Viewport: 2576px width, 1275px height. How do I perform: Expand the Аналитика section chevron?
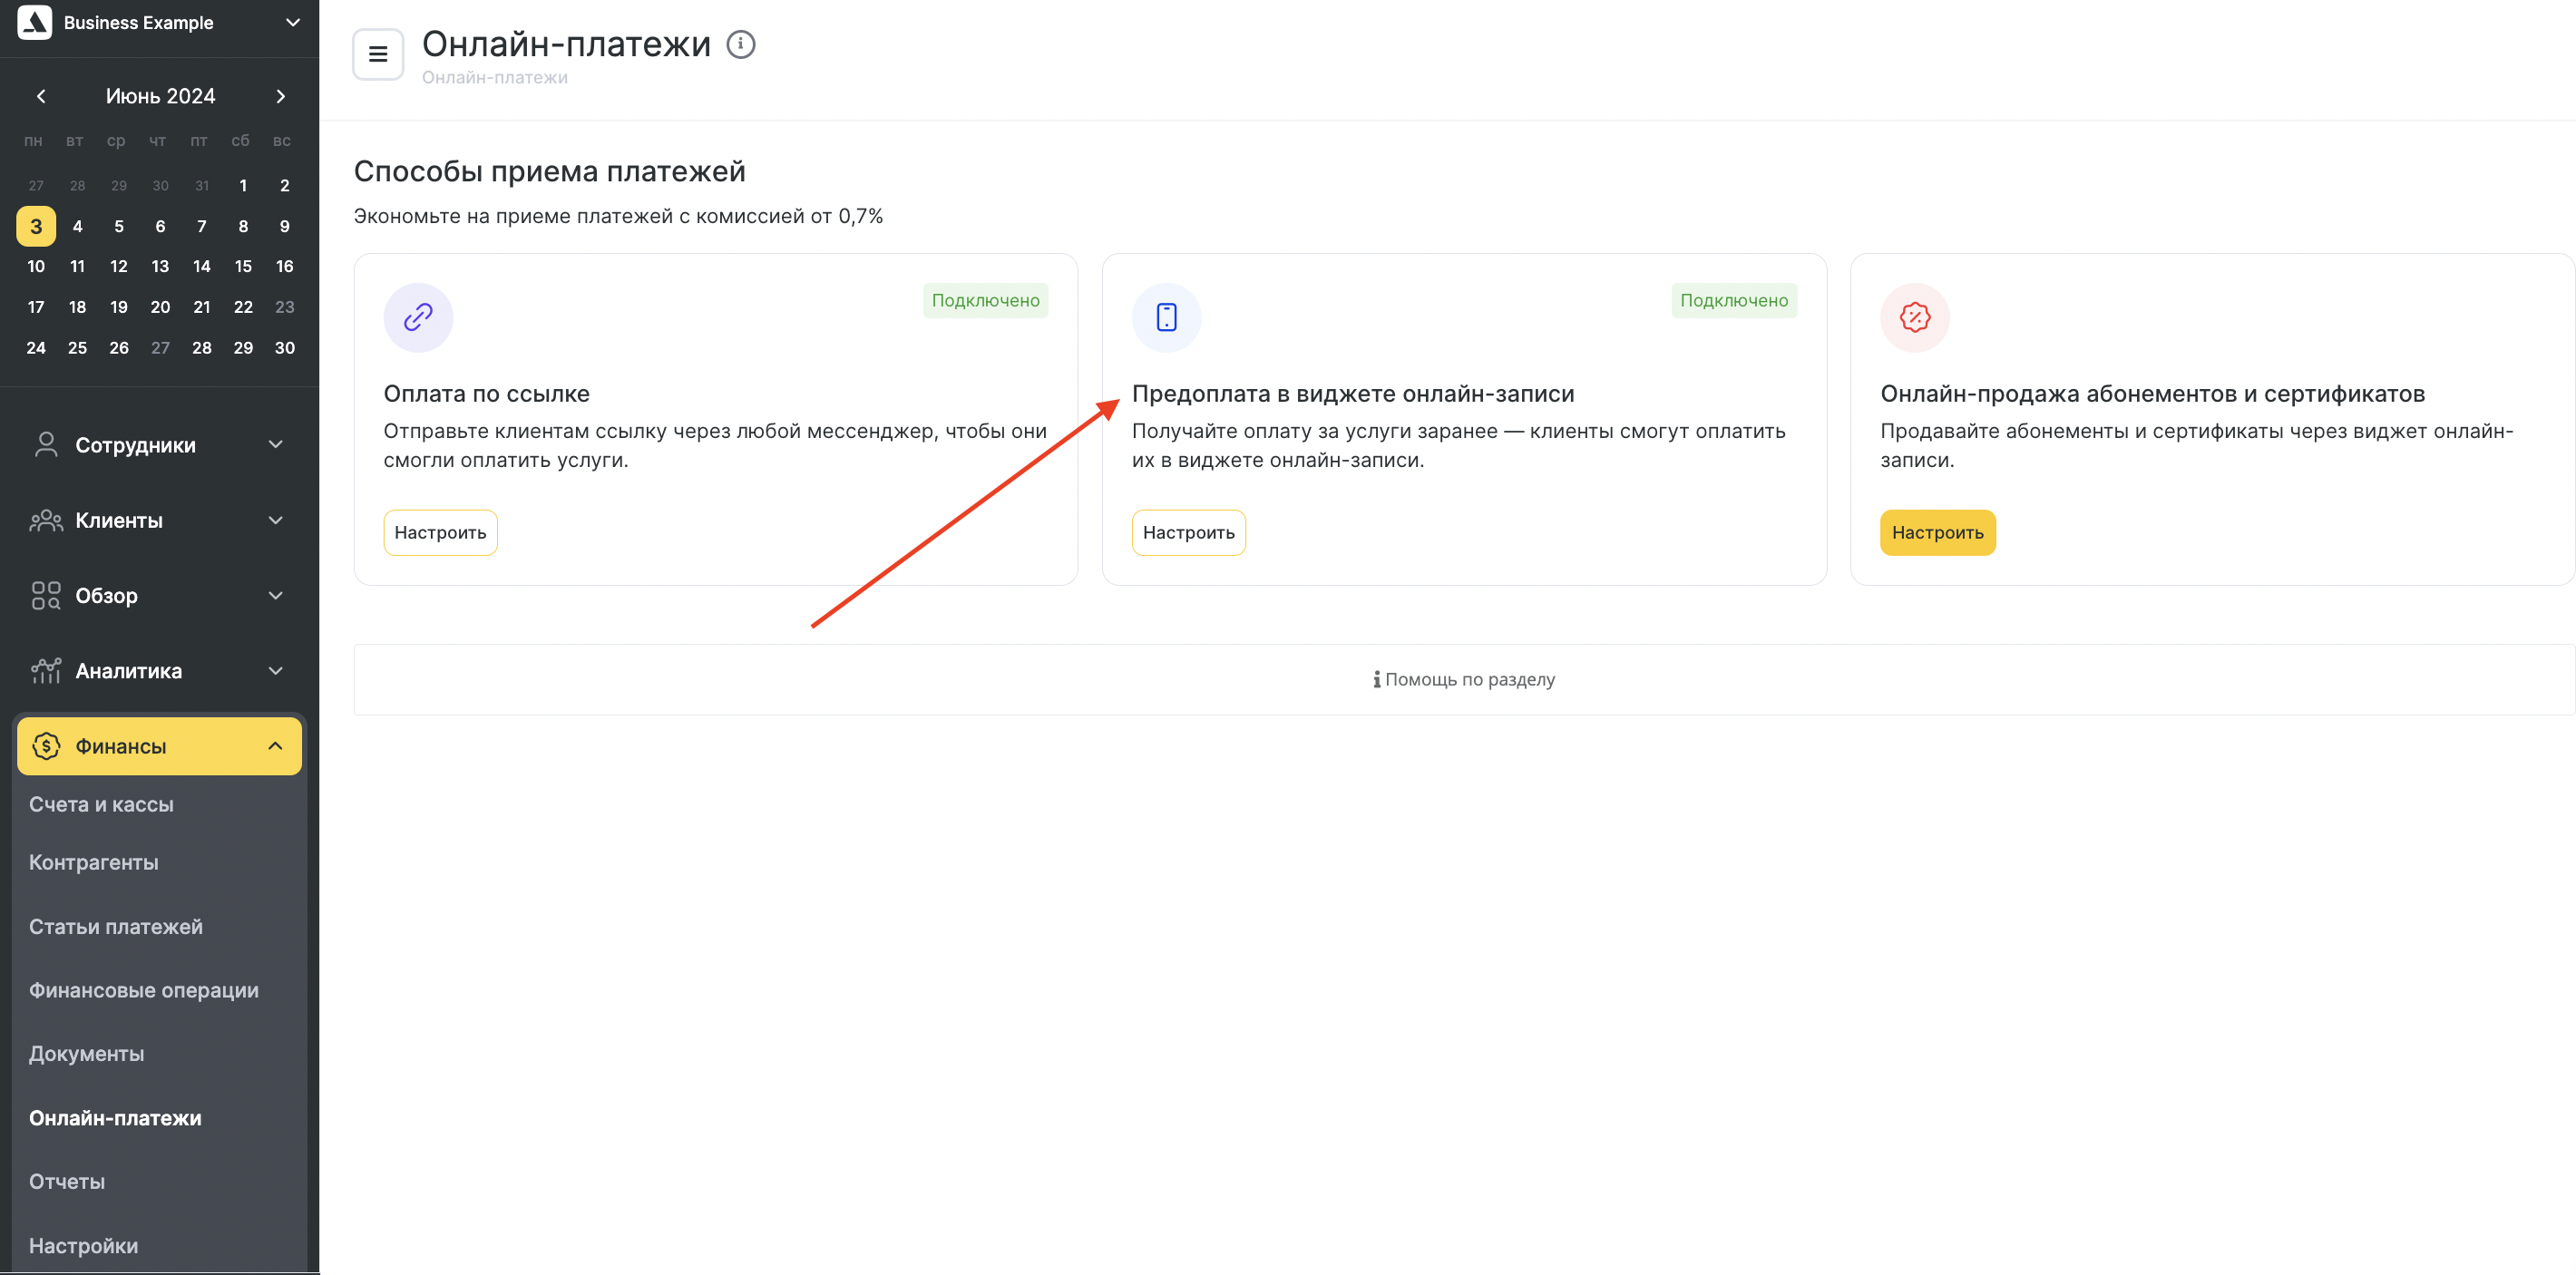(276, 670)
